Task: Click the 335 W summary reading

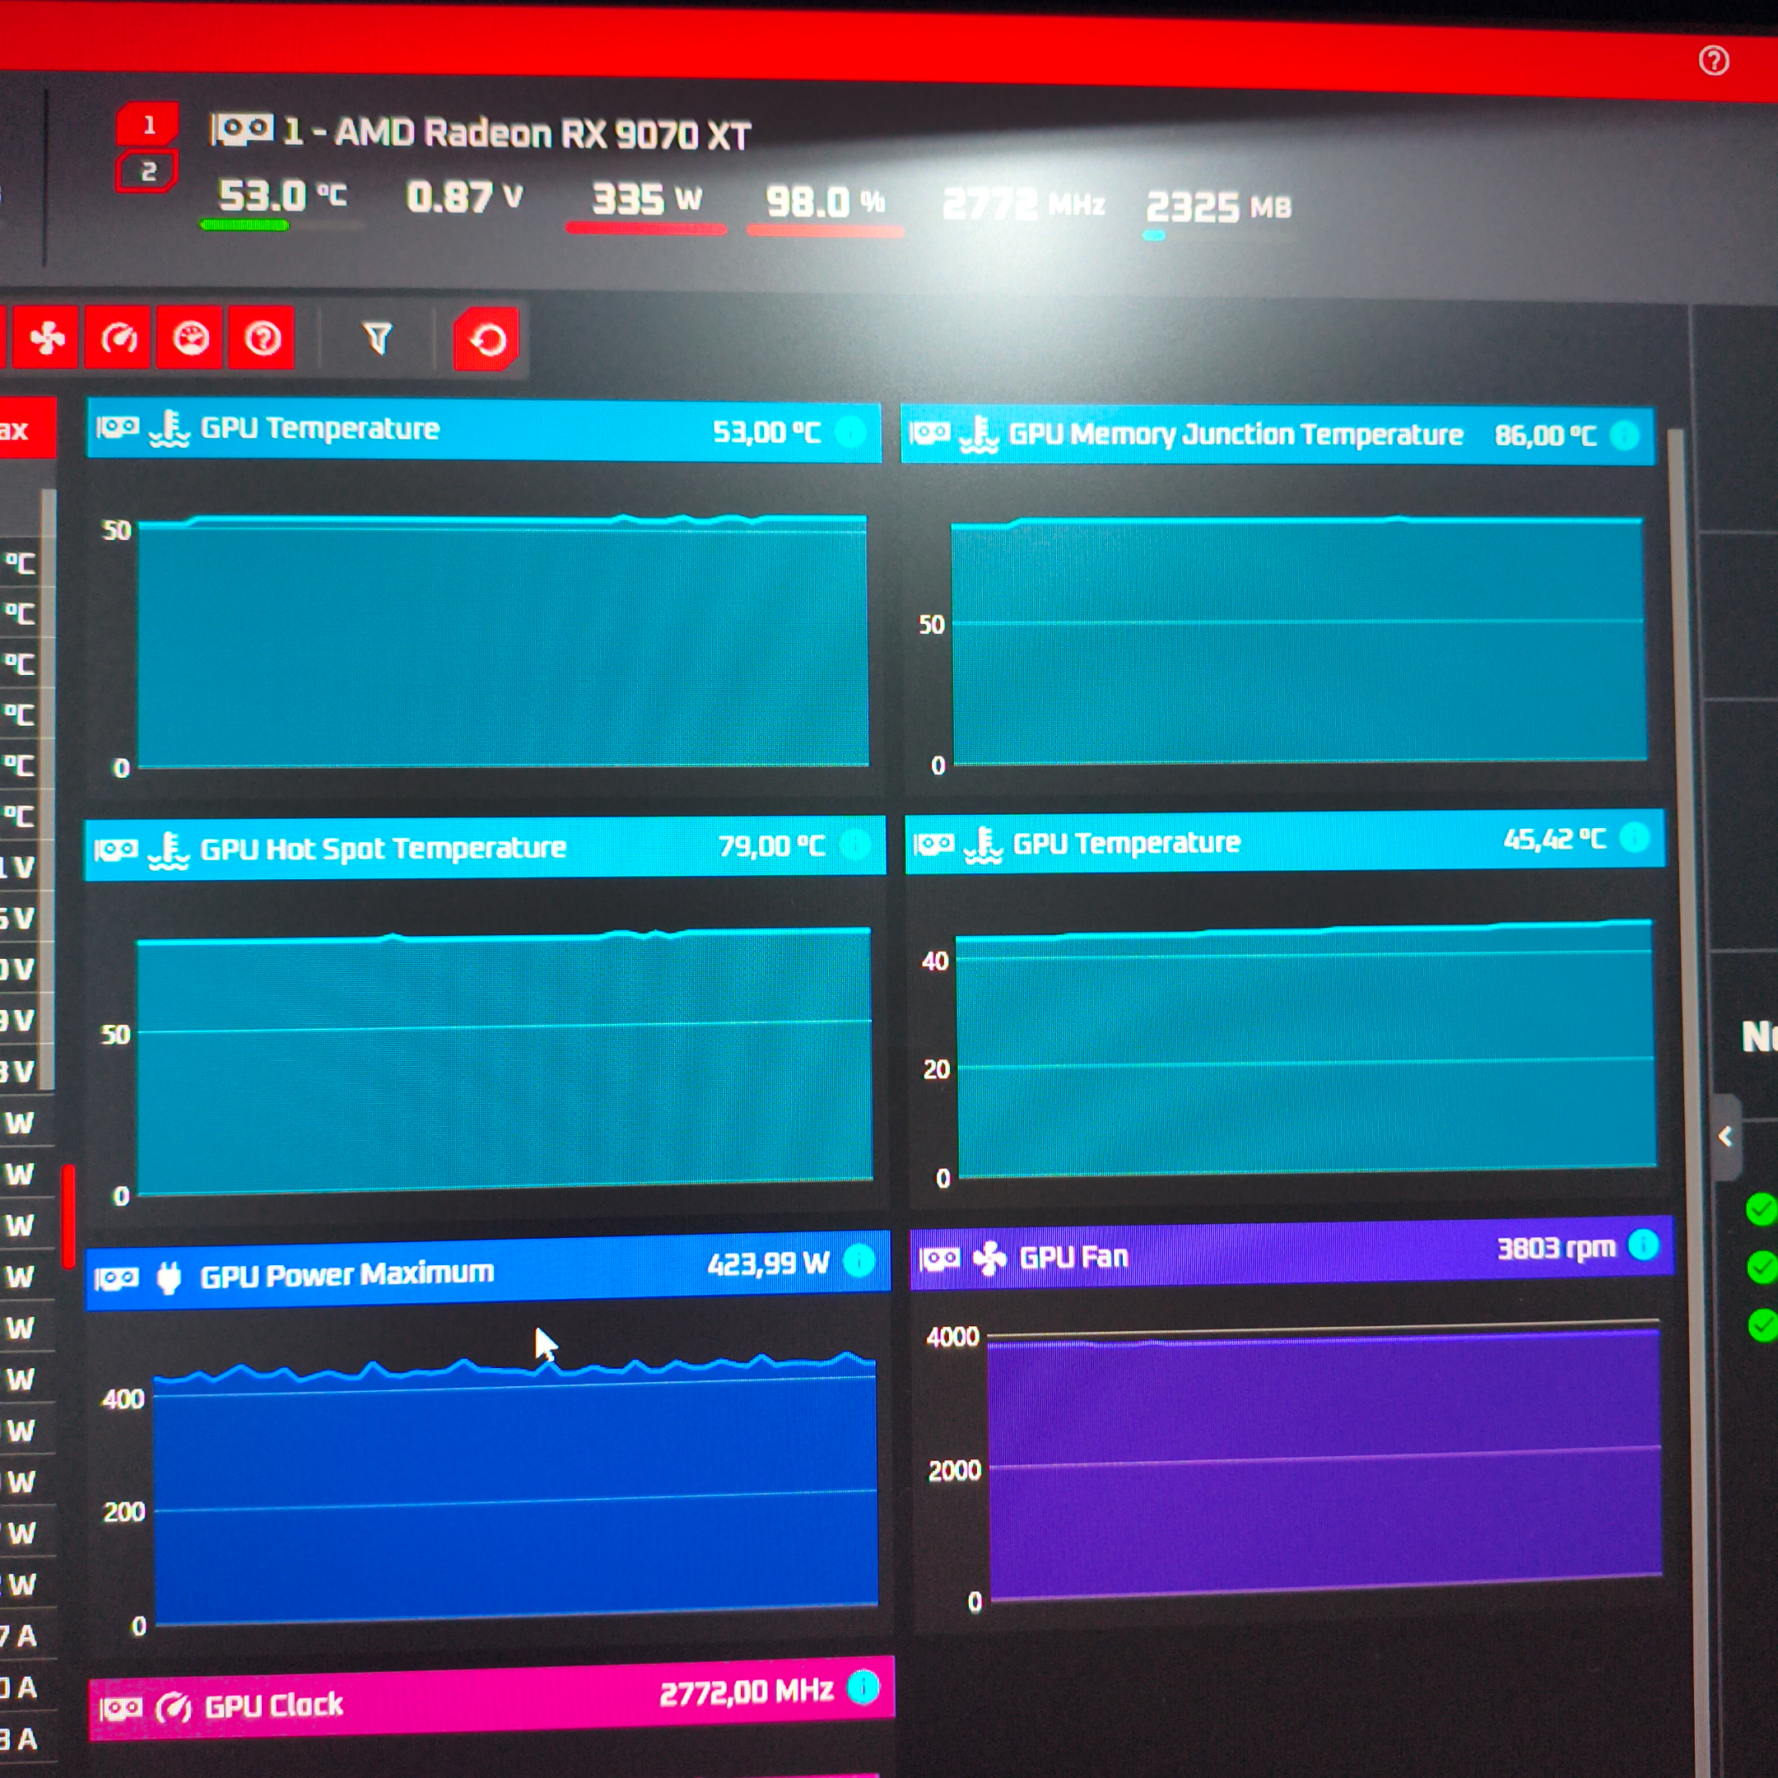Action: tap(647, 200)
